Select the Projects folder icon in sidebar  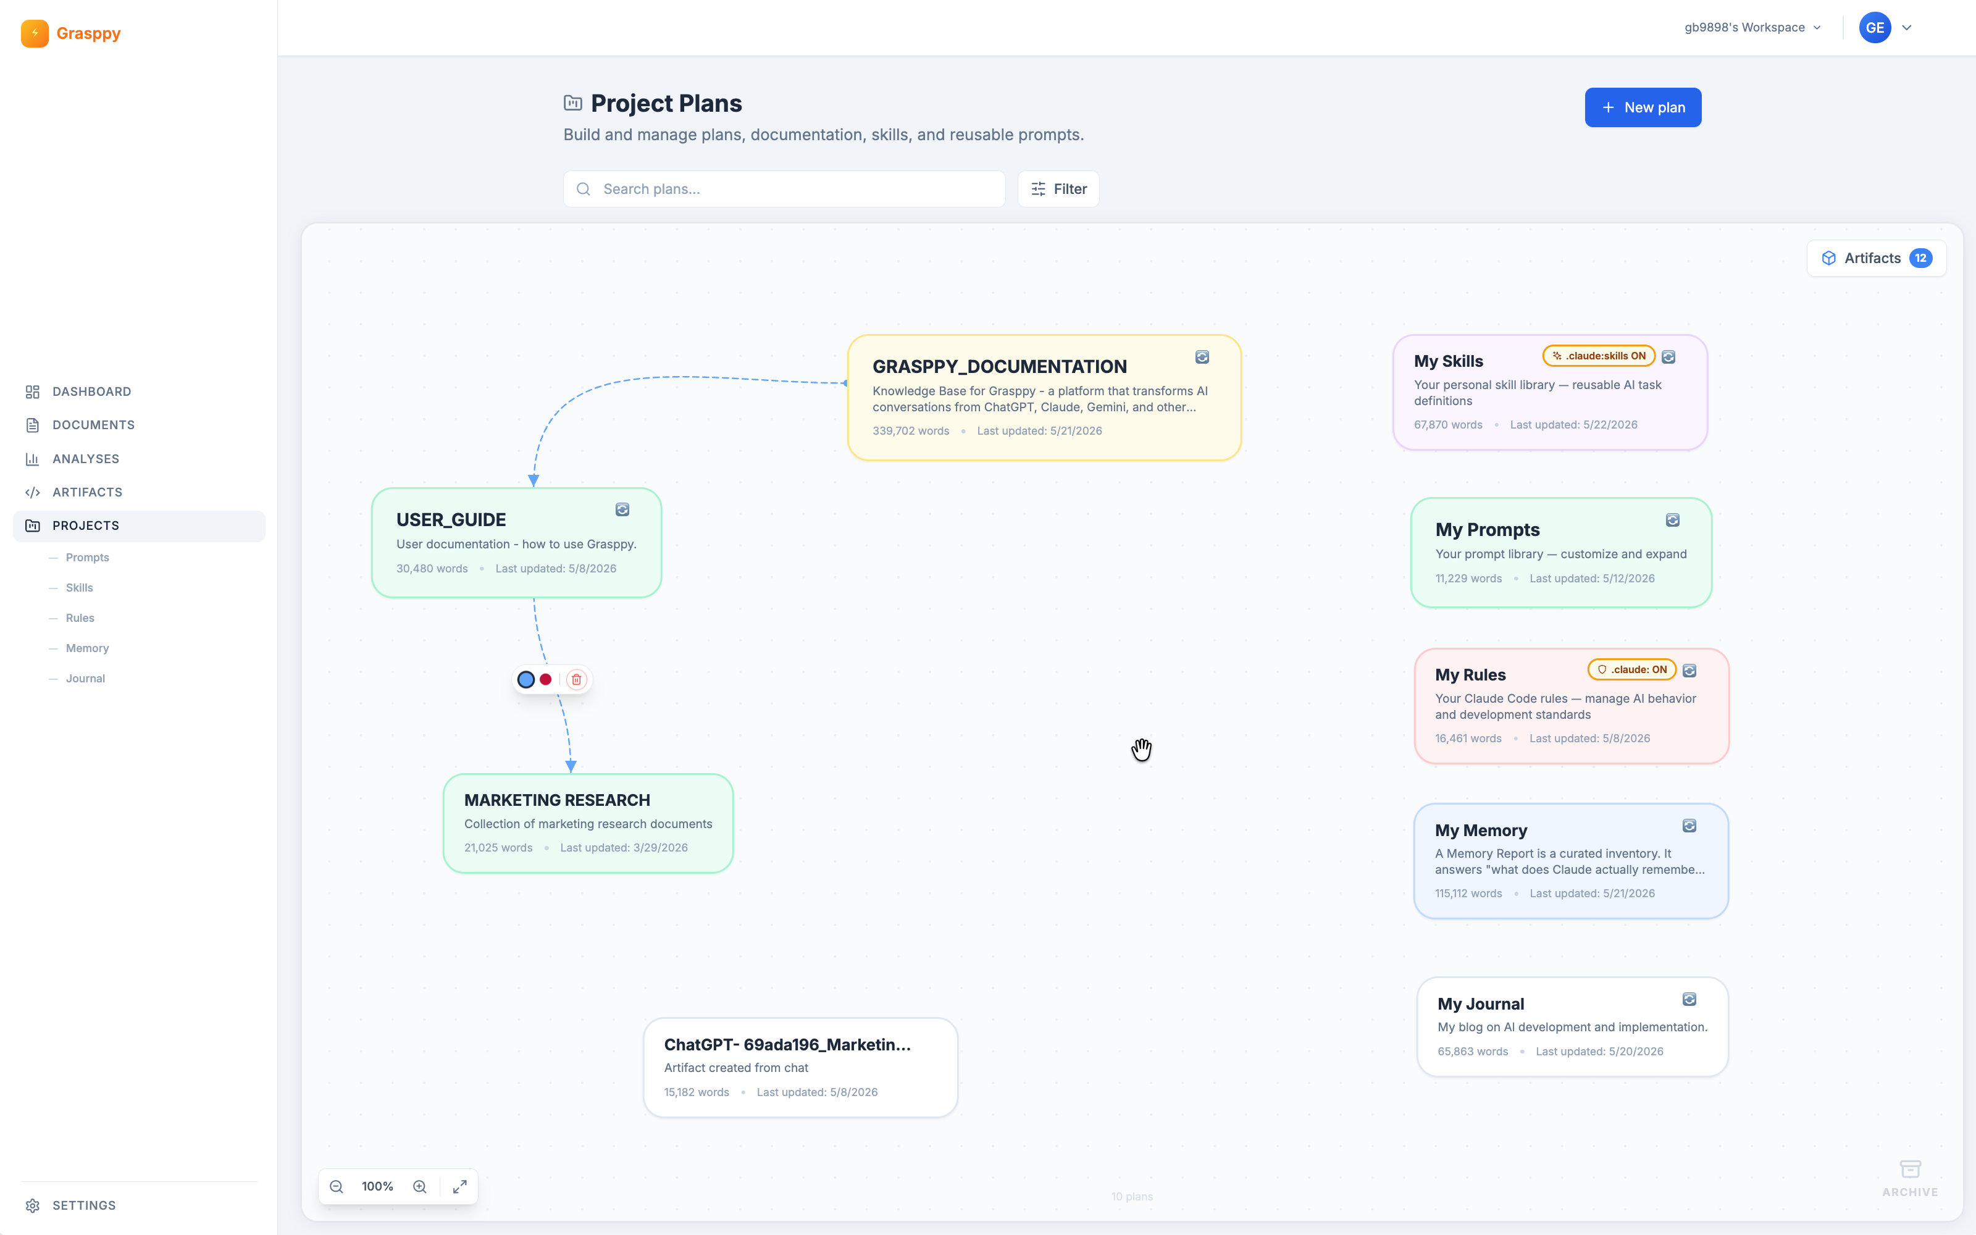pos(33,525)
